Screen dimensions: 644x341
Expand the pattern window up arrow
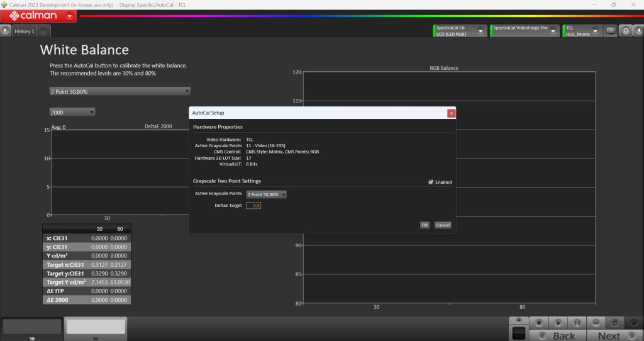[519, 320]
